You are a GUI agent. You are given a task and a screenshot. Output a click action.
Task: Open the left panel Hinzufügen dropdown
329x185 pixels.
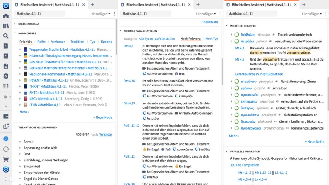pos(100,14)
